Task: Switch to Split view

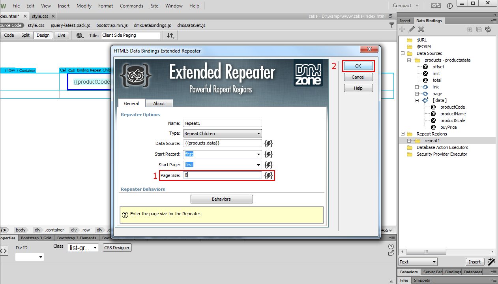Action: tap(26, 35)
